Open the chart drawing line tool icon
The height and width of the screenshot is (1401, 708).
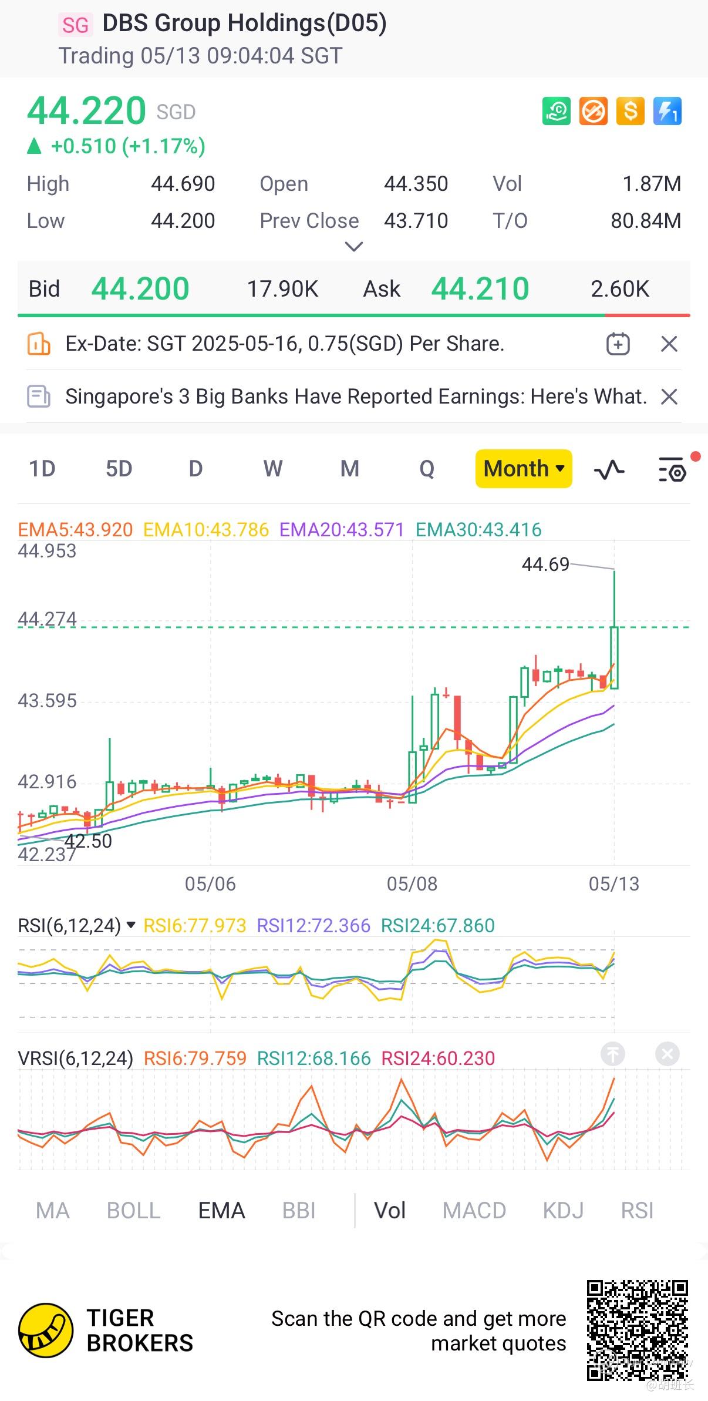click(609, 469)
